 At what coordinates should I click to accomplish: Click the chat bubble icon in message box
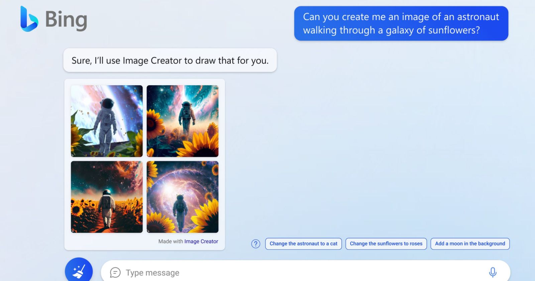pos(115,273)
